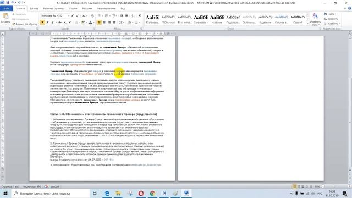
Task: Switch to the Вставка (Insert) tab
Action: 34,9
